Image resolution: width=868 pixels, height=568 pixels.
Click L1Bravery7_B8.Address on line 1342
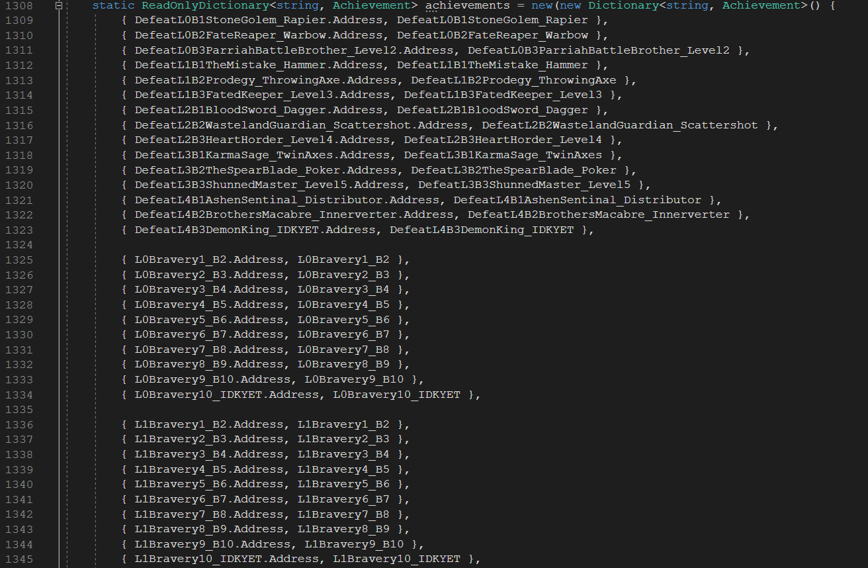click(209, 514)
